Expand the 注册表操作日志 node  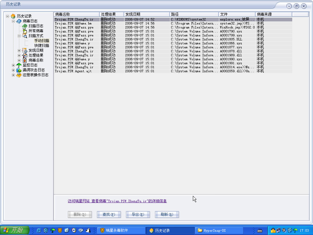click(x=13, y=75)
